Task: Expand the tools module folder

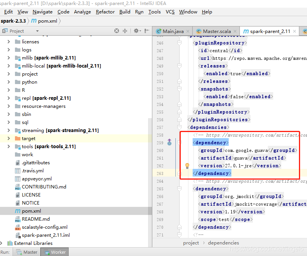Action: (x=8, y=146)
